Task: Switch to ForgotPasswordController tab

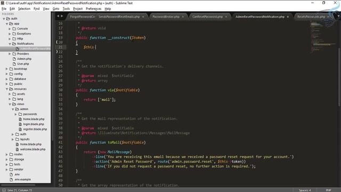Action: click(x=82, y=17)
